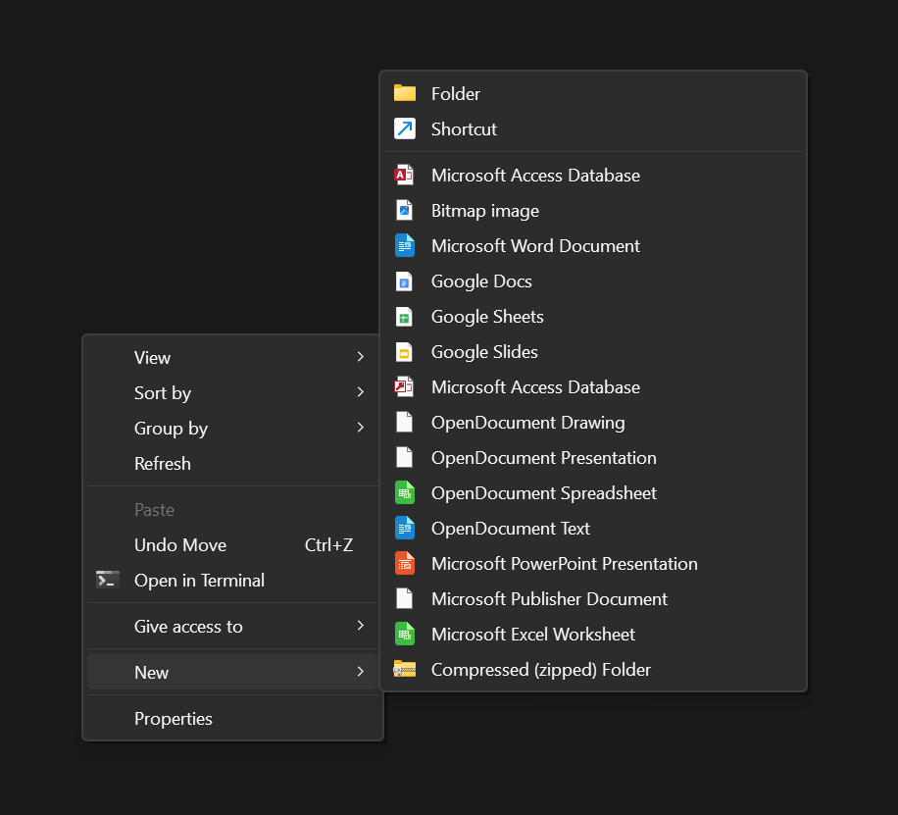Create a new OpenDocument Spreadsheet
Screen dimensions: 898x815
543,493
